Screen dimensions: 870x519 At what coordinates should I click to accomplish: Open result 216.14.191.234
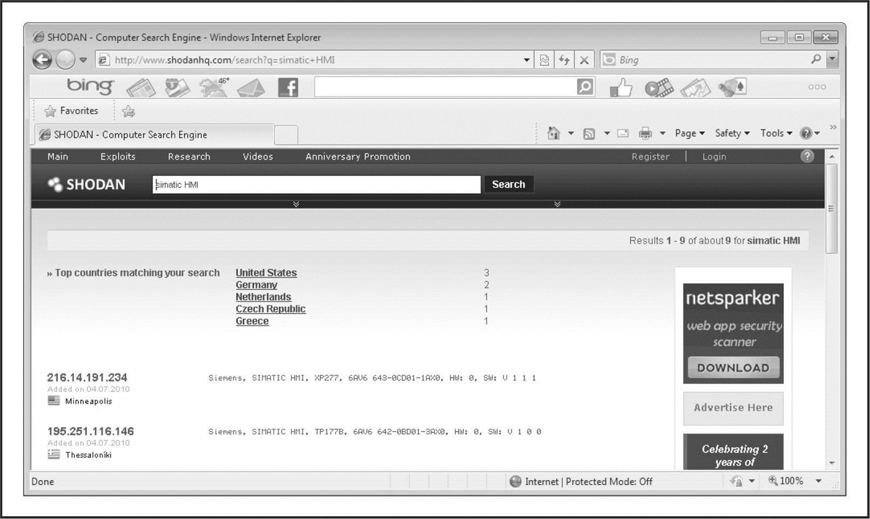point(87,378)
